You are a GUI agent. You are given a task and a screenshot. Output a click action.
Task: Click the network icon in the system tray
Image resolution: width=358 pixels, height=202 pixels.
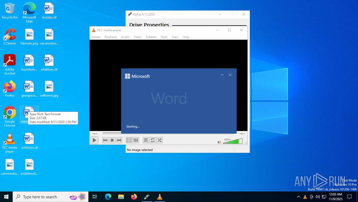324,197
